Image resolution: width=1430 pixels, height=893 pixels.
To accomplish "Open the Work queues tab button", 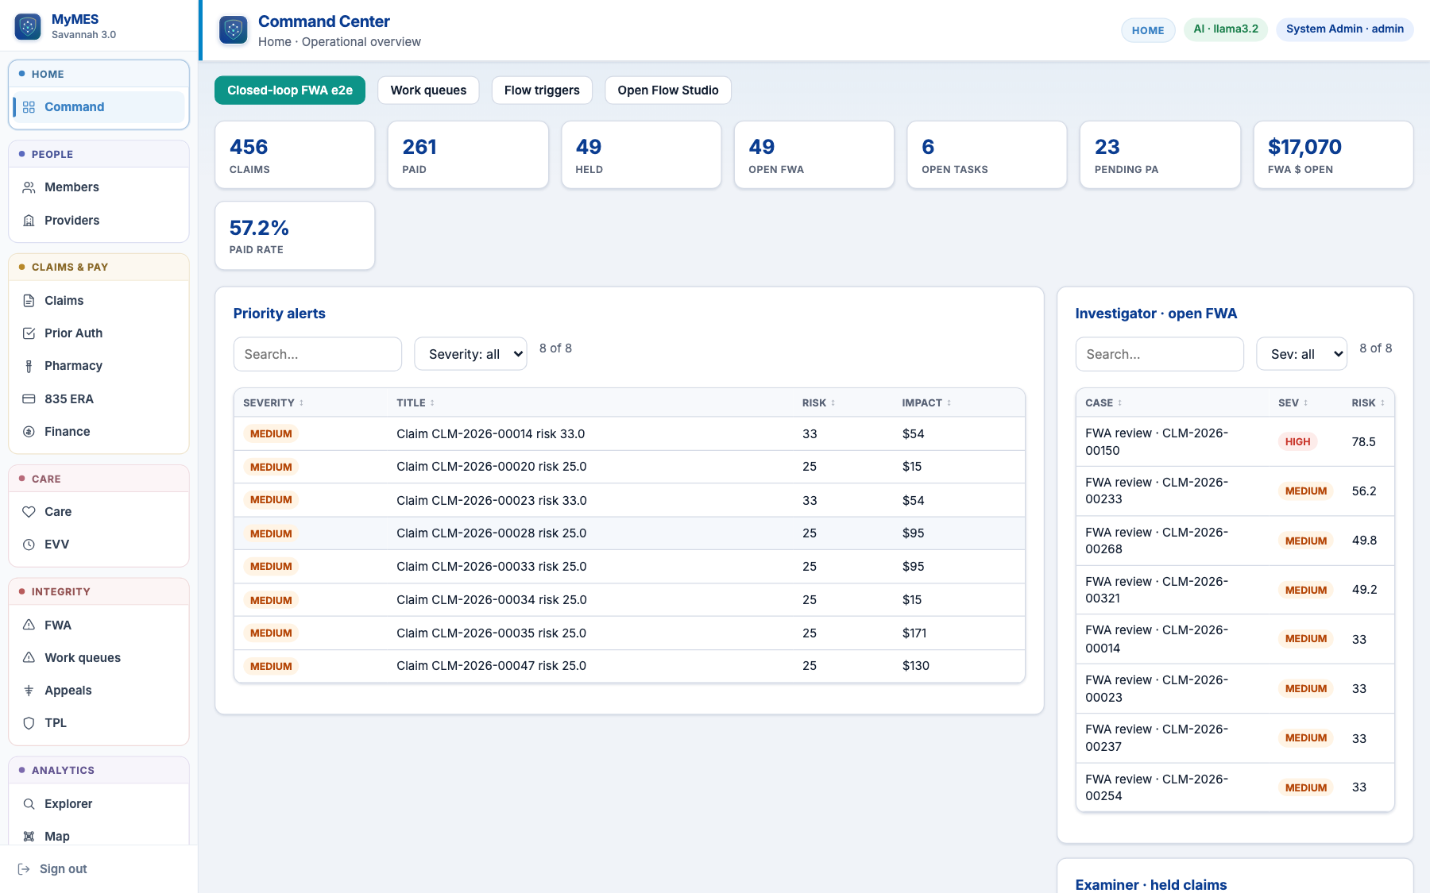I will [x=428, y=90].
